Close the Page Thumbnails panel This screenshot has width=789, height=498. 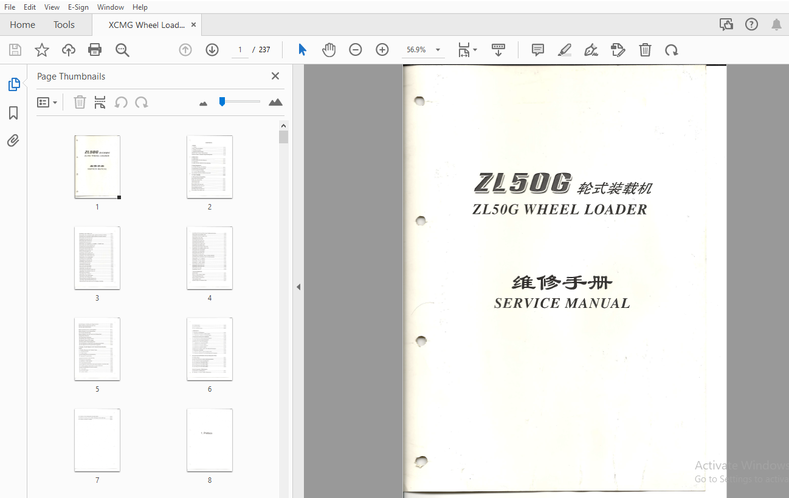275,76
